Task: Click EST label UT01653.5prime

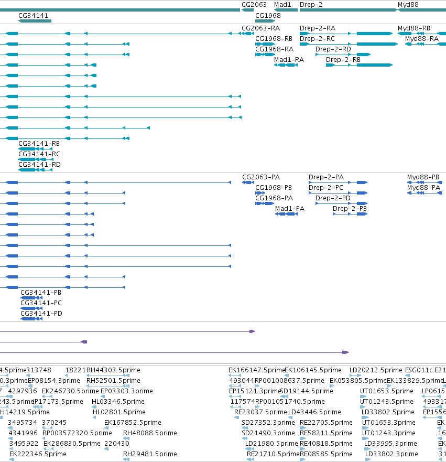Action: 387,391
